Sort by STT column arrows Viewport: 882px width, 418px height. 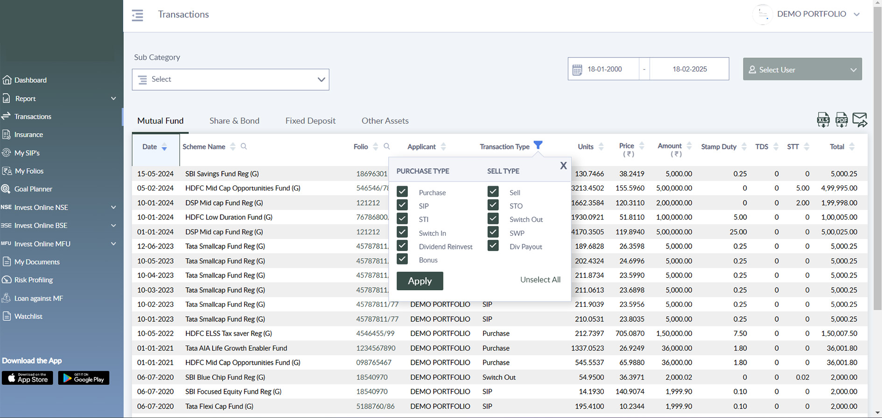tap(806, 147)
